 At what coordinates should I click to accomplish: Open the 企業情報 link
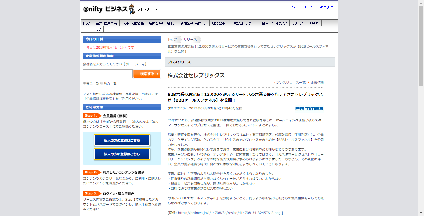[317, 83]
